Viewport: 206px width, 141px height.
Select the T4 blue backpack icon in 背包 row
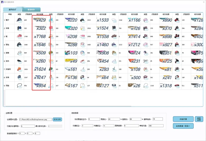coord(114,45)
